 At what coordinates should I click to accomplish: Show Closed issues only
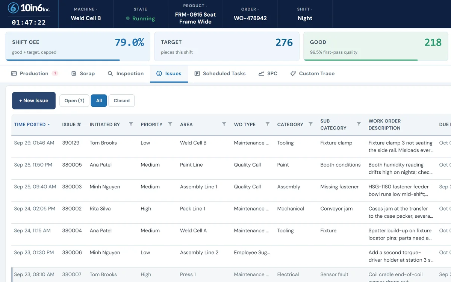tap(121, 101)
